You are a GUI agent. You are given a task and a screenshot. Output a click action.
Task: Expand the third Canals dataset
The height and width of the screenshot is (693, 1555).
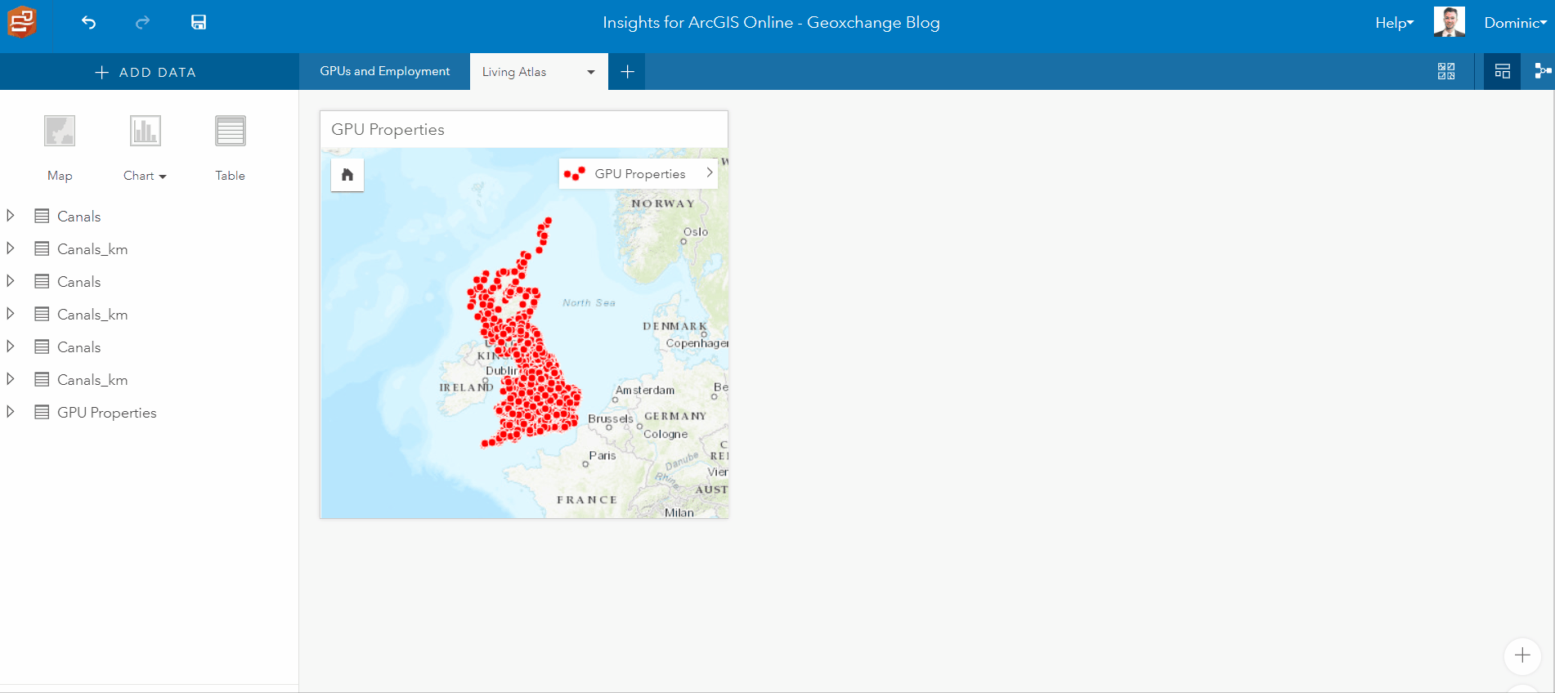click(11, 346)
